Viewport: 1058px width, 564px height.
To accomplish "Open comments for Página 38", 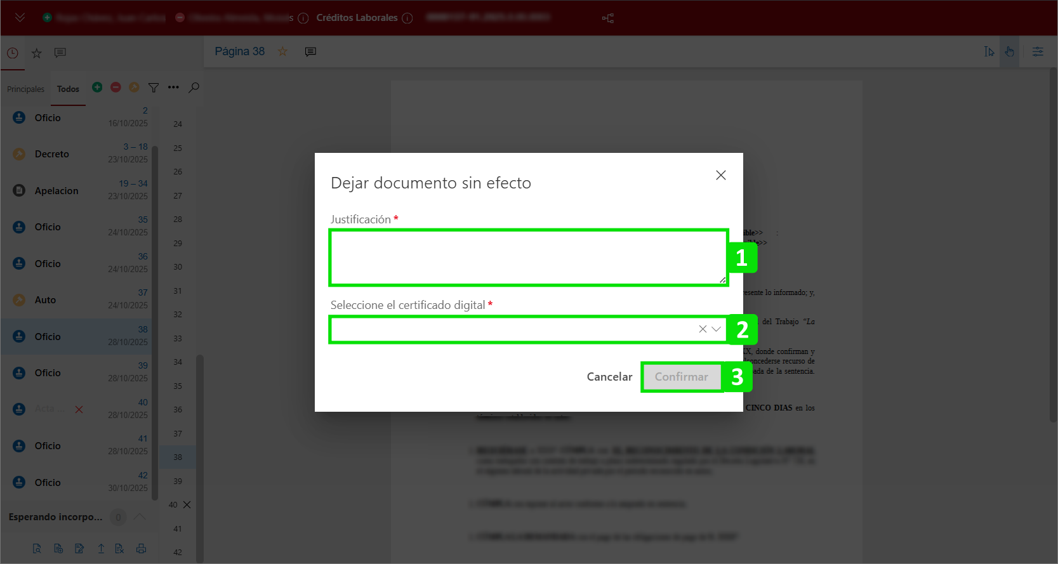I will coord(310,51).
